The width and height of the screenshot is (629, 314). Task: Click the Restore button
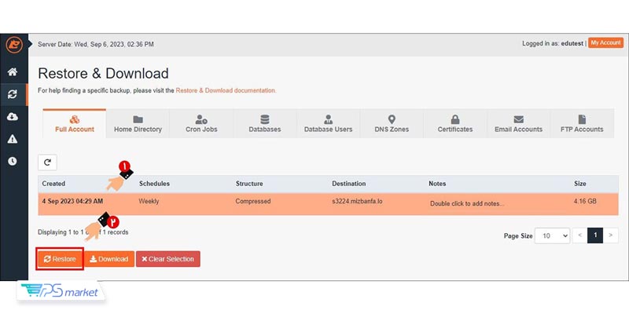60,259
